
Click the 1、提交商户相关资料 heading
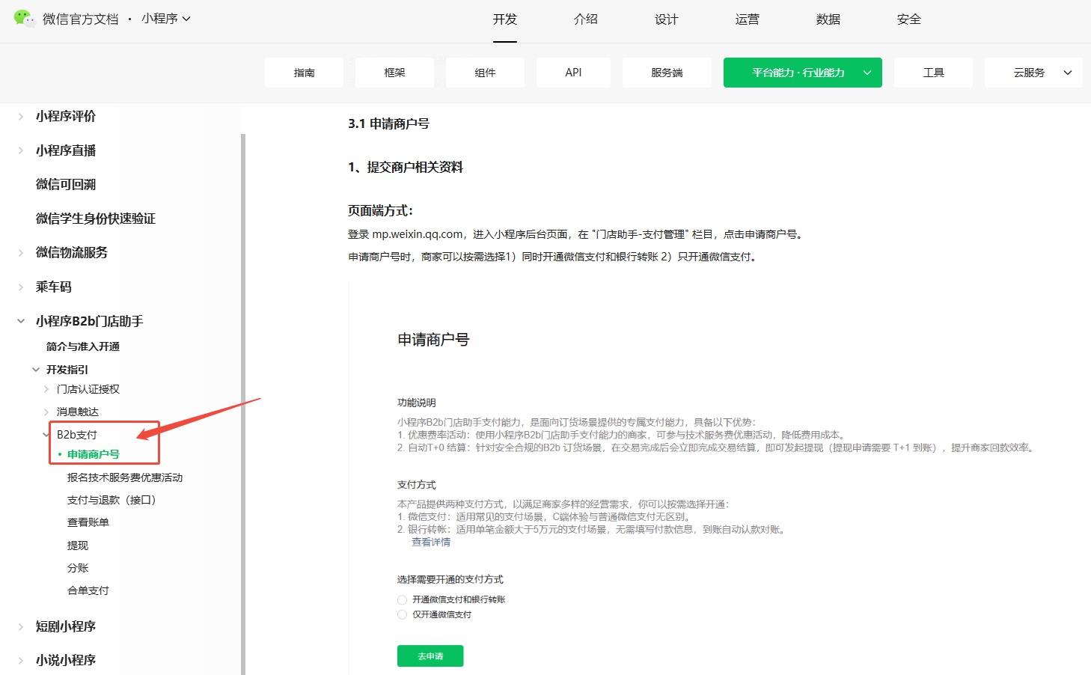pyautogui.click(x=406, y=167)
